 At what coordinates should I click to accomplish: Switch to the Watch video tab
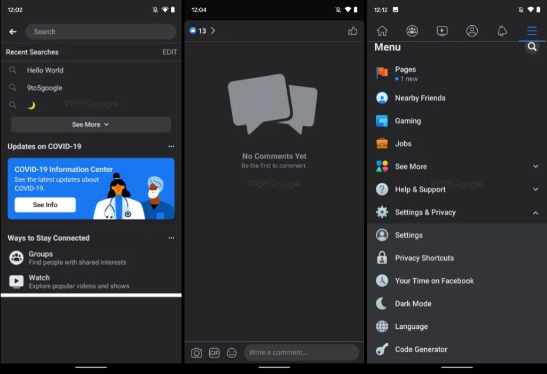coord(442,31)
